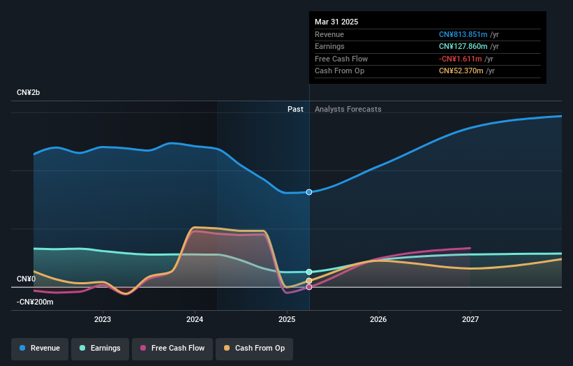Click the Free Cash Flow tooltip row label

tap(341, 59)
